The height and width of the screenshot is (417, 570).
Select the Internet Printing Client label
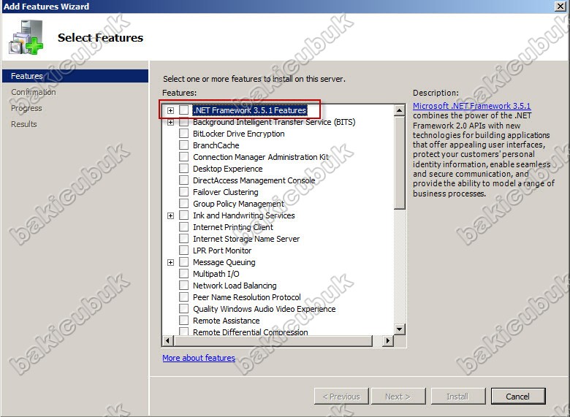(x=233, y=227)
